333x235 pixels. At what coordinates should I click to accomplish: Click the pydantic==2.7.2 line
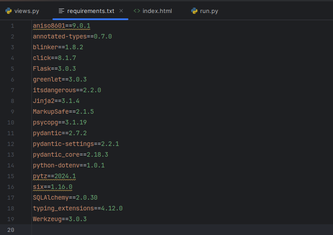[x=60, y=133]
